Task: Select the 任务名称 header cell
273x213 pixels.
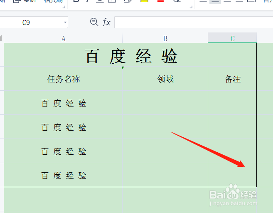Action: tap(63, 79)
